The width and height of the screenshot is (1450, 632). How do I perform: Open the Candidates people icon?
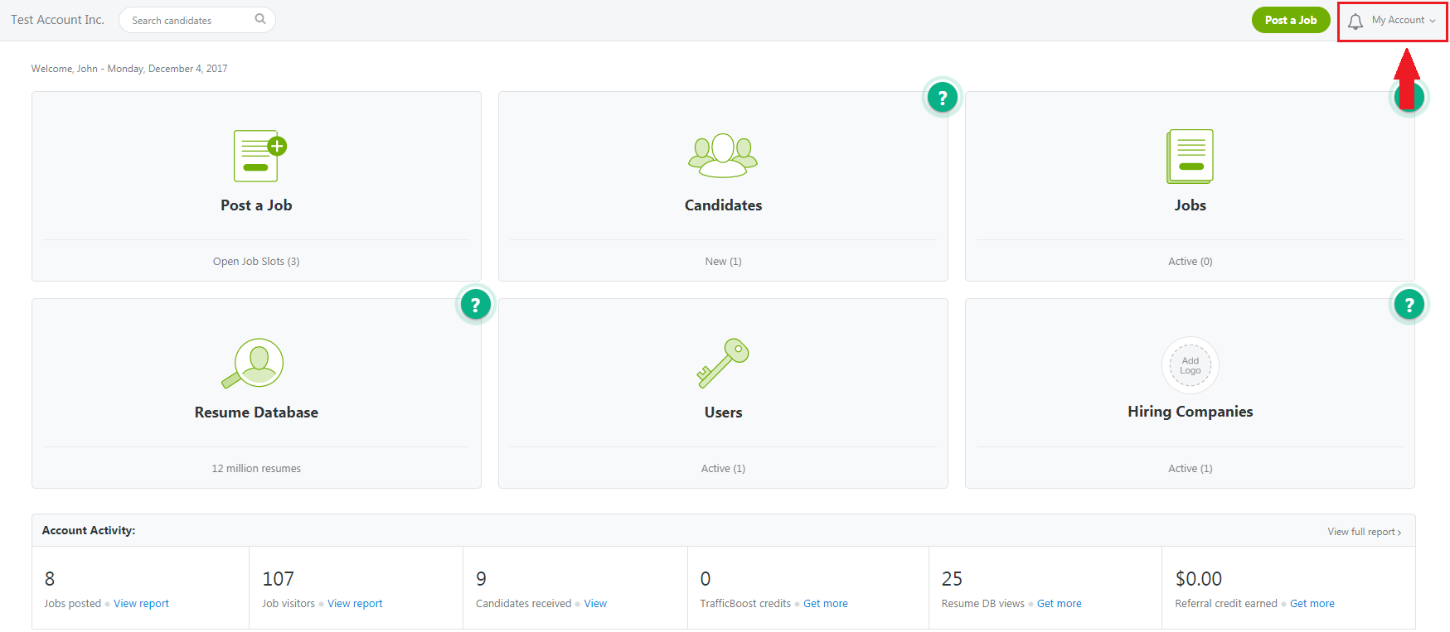pyautogui.click(x=723, y=156)
